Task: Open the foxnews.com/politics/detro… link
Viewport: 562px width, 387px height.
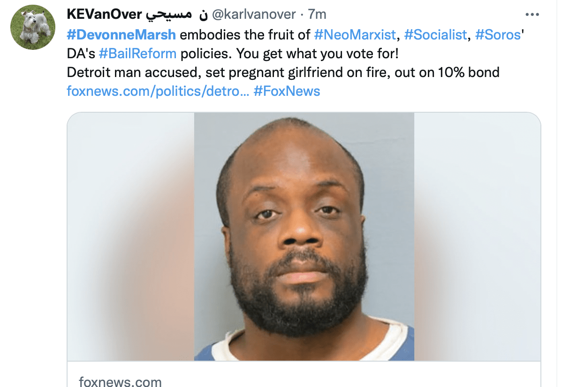Action: point(158,91)
